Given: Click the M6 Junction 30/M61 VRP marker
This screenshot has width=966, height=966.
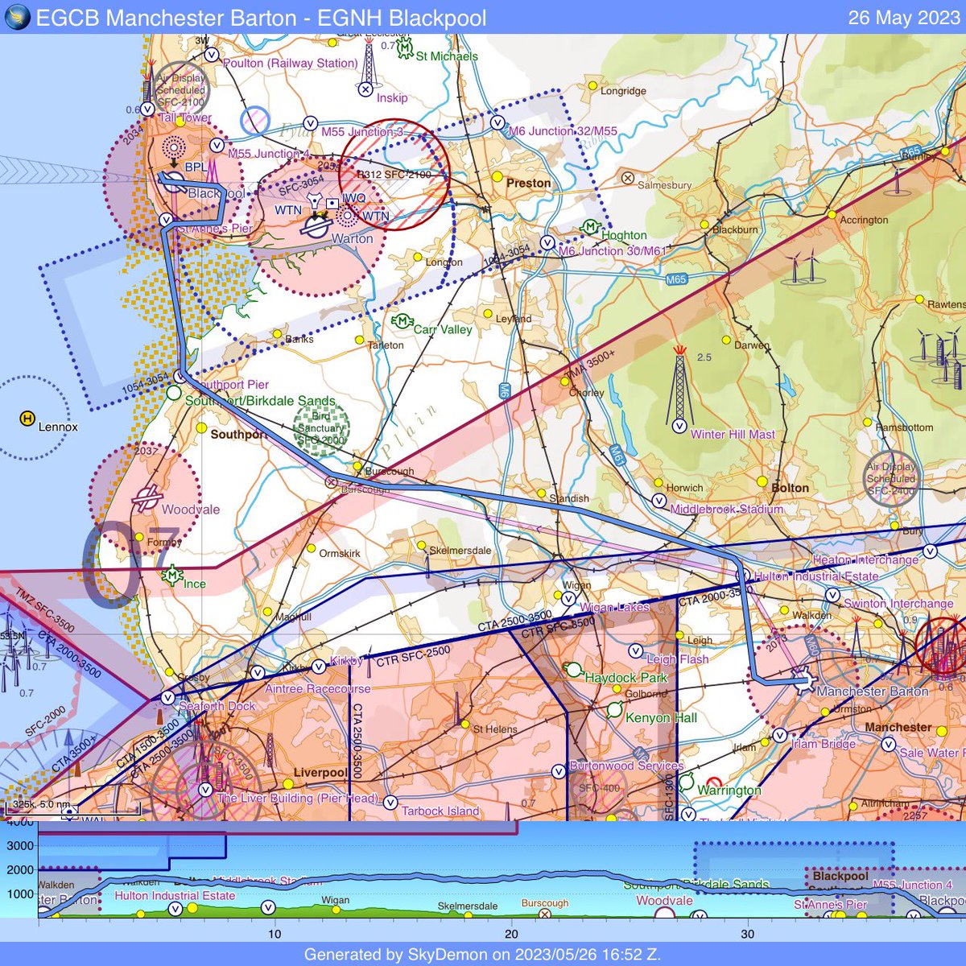Looking at the screenshot, I should (x=547, y=242).
